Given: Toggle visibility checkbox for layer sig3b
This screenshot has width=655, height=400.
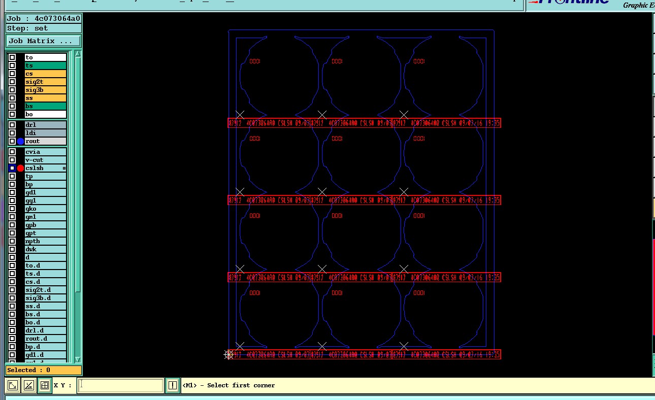Looking at the screenshot, I should coord(12,90).
